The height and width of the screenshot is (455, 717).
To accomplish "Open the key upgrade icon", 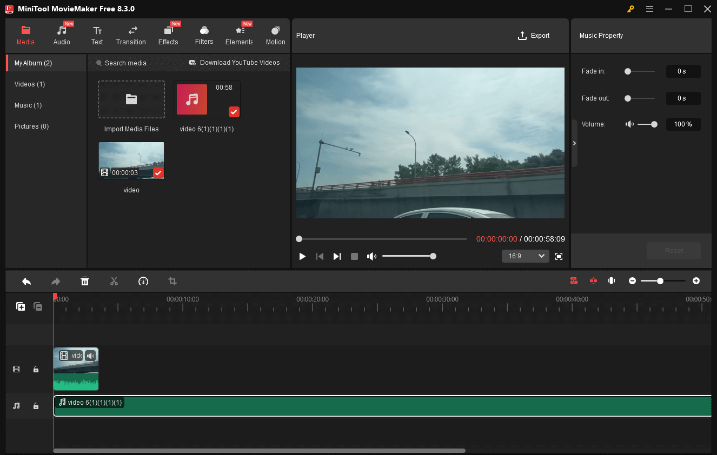I will [630, 9].
